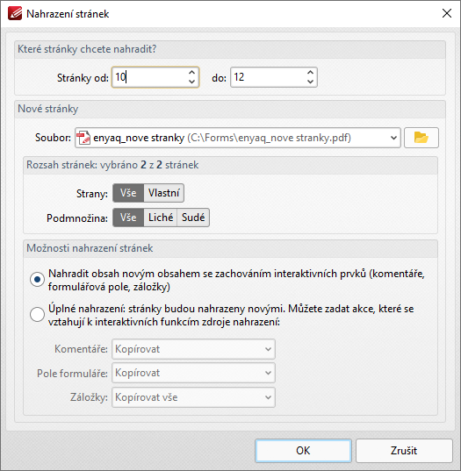Increase the 'do' page value with up arrow

tap(310, 73)
